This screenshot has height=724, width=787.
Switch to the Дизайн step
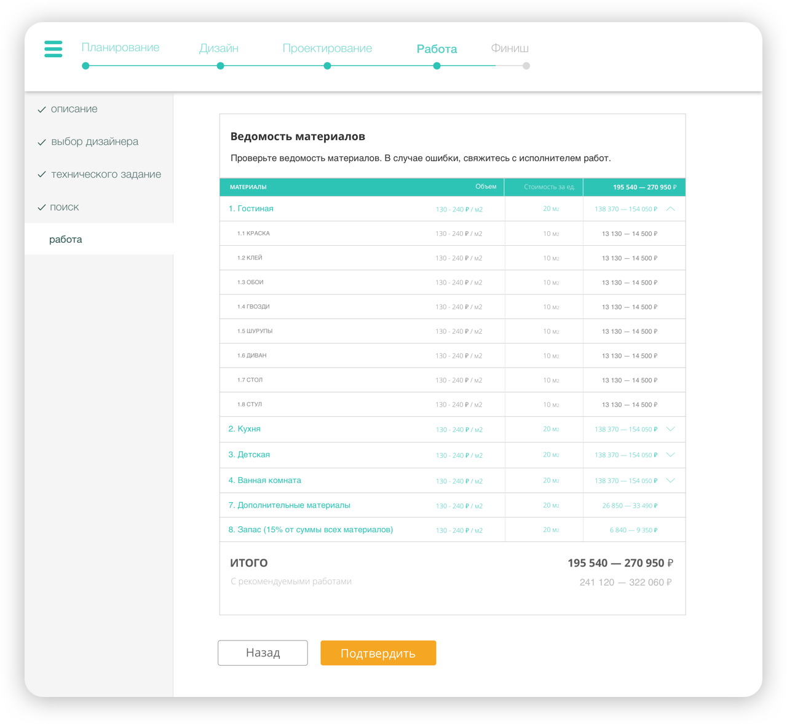(x=219, y=49)
